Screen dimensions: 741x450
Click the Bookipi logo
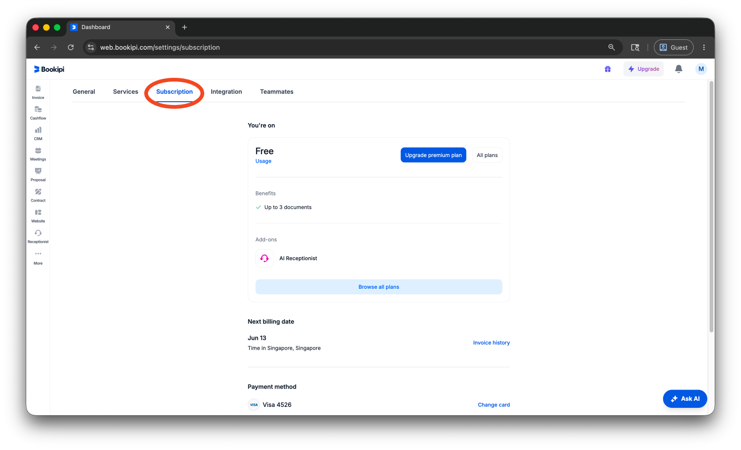pos(49,69)
